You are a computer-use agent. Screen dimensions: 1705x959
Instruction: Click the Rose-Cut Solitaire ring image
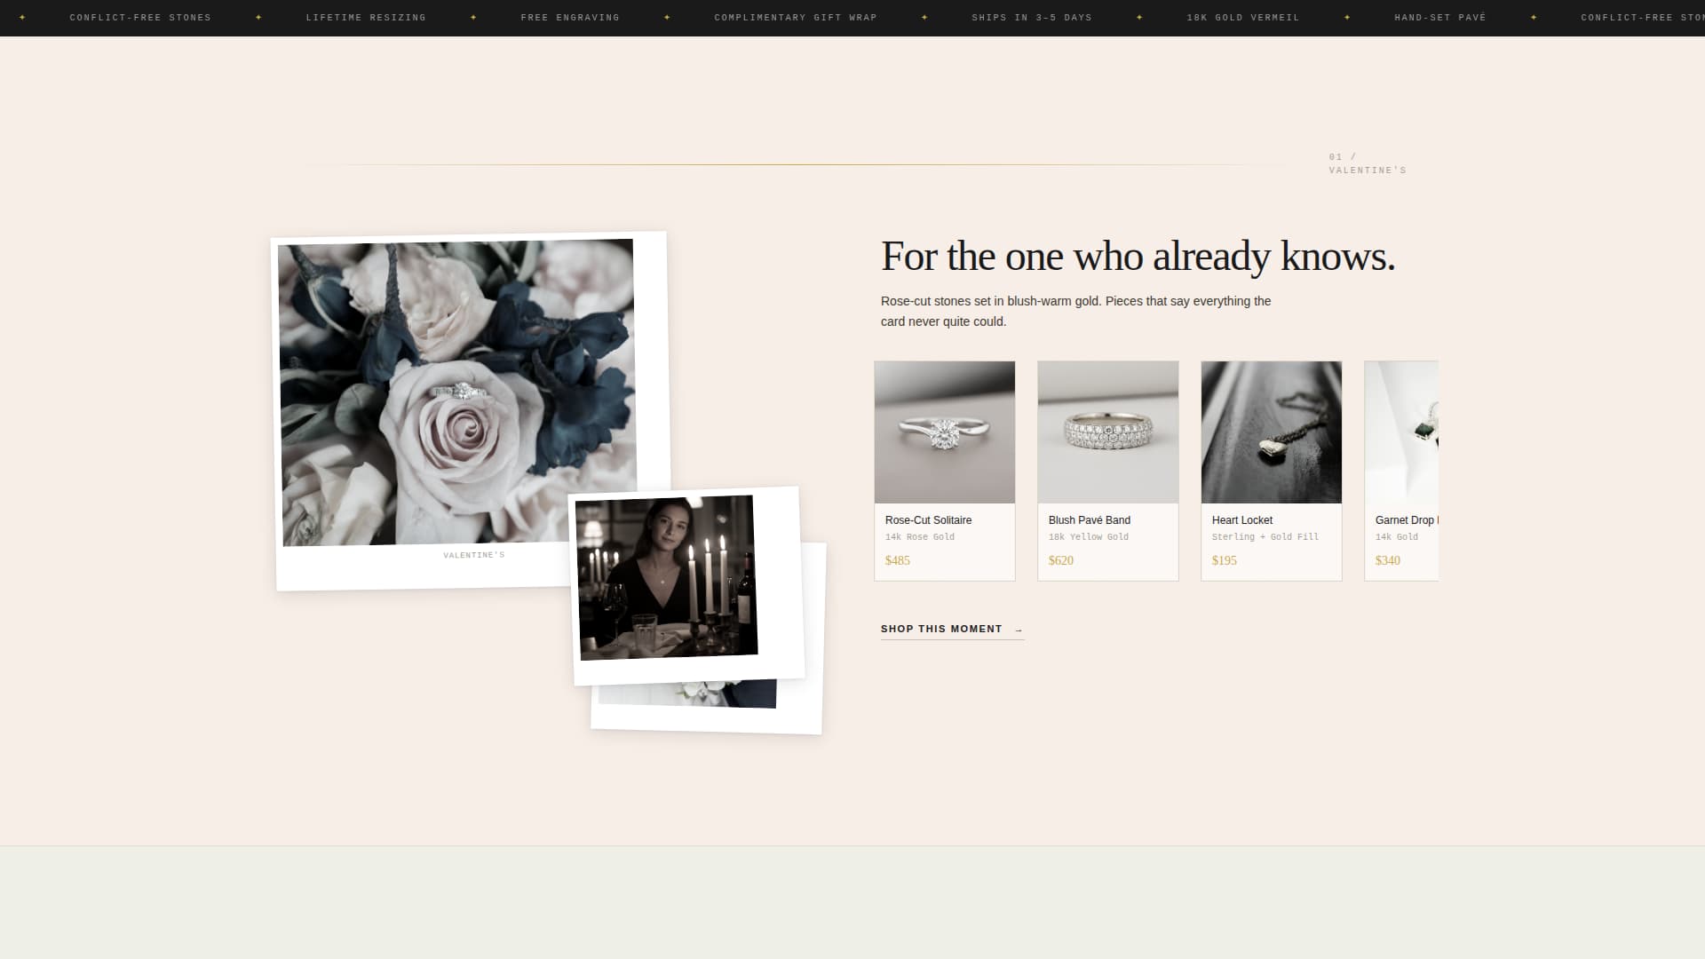[x=944, y=432]
